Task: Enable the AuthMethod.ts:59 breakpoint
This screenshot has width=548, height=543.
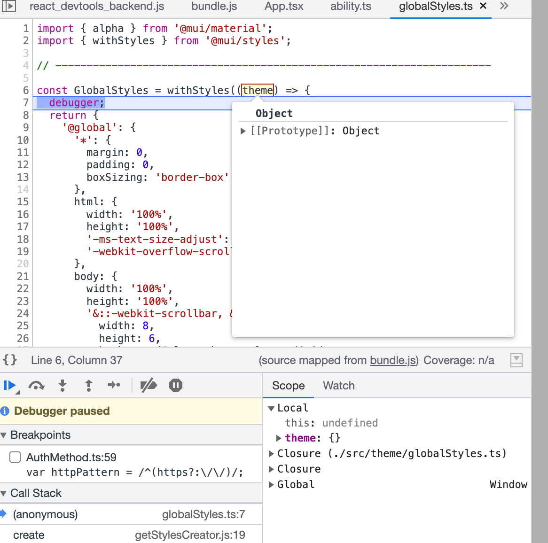Action: (x=15, y=457)
